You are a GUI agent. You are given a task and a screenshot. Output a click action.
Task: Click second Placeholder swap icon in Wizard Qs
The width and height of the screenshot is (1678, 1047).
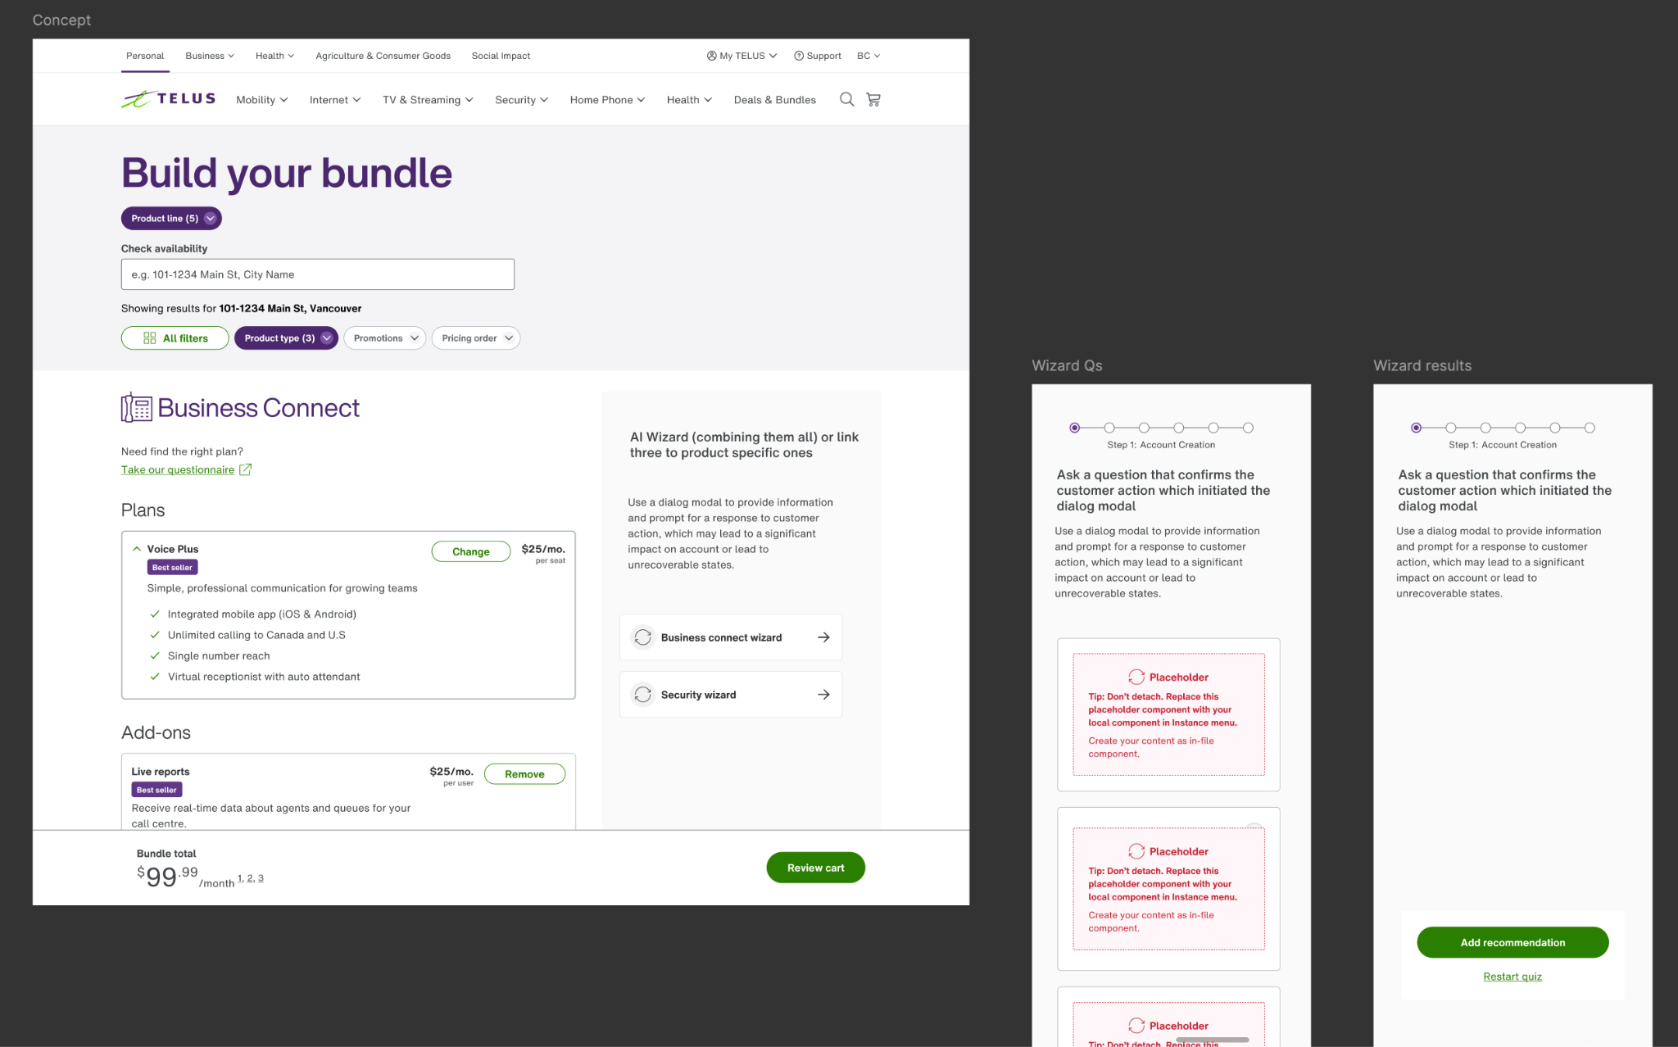click(x=1136, y=851)
